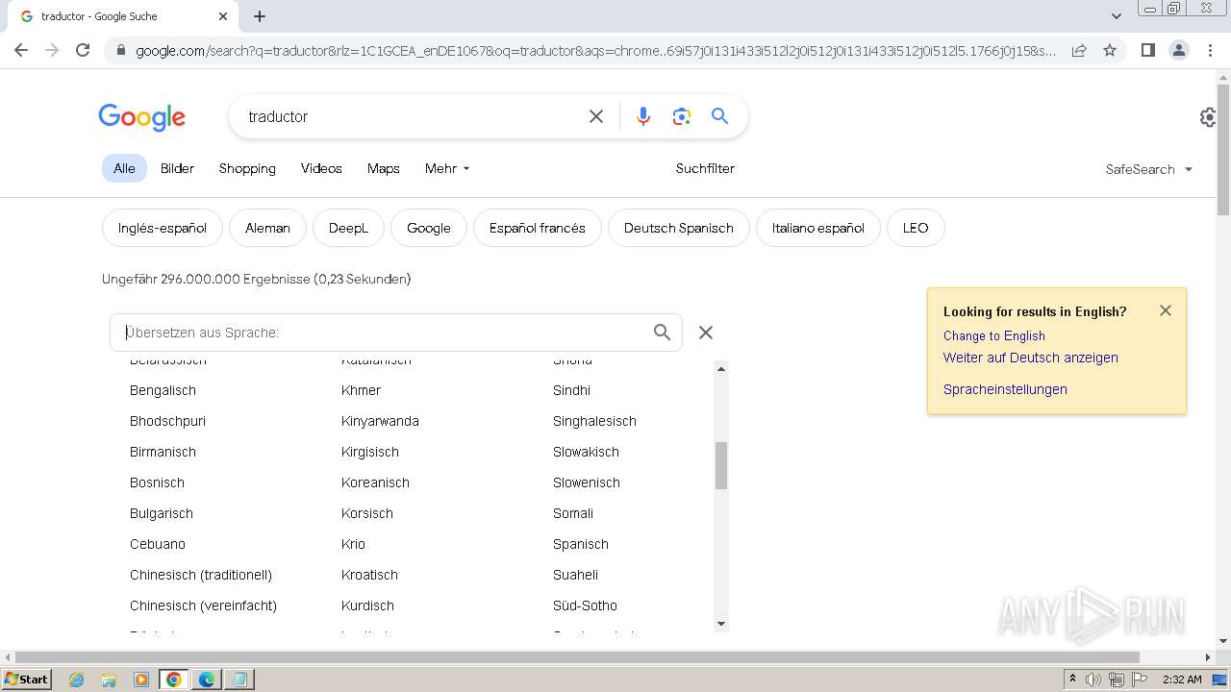This screenshot has height=692, width=1231.
Task: Choose Slowakisch from language list
Action: (586, 452)
